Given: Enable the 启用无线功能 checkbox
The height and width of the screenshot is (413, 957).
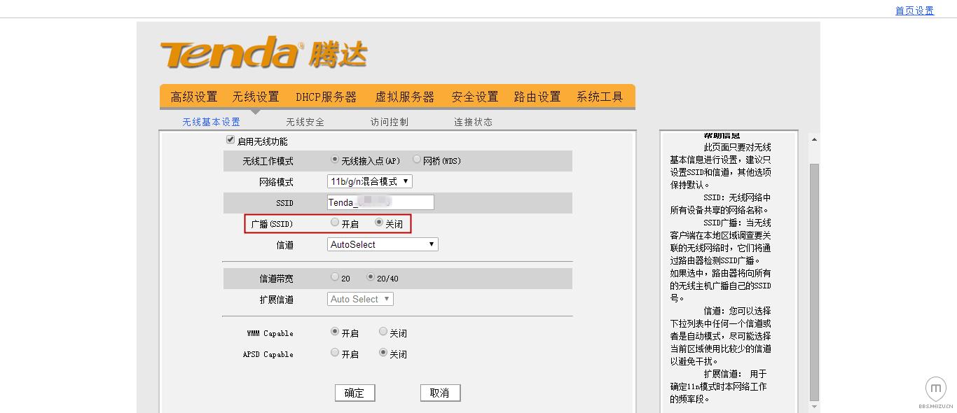Looking at the screenshot, I should (x=230, y=139).
